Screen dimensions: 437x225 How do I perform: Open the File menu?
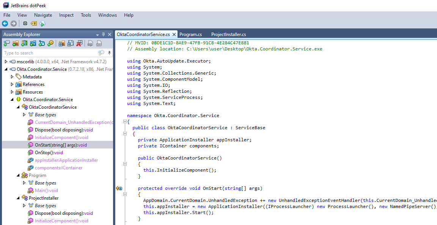pos(7,15)
